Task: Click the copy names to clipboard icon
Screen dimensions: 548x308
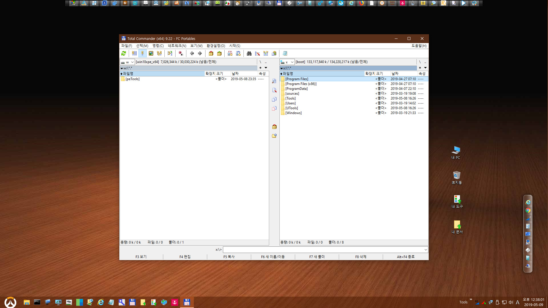Action: click(274, 53)
